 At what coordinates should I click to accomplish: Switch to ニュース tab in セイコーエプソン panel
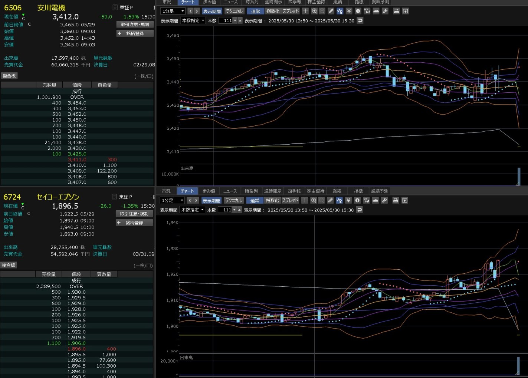pos(230,191)
